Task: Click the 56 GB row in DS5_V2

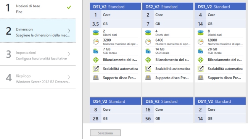Action: pyautogui.click(x=167, y=118)
